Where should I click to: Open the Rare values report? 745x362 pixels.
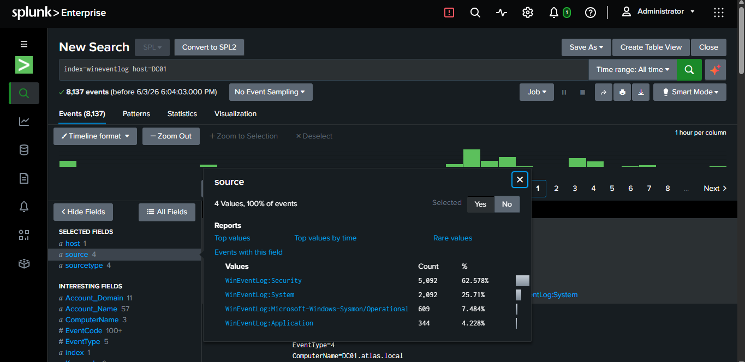point(452,238)
